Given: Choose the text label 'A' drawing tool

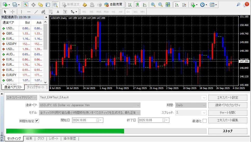Looking at the screenshot, I should pos(58,12).
